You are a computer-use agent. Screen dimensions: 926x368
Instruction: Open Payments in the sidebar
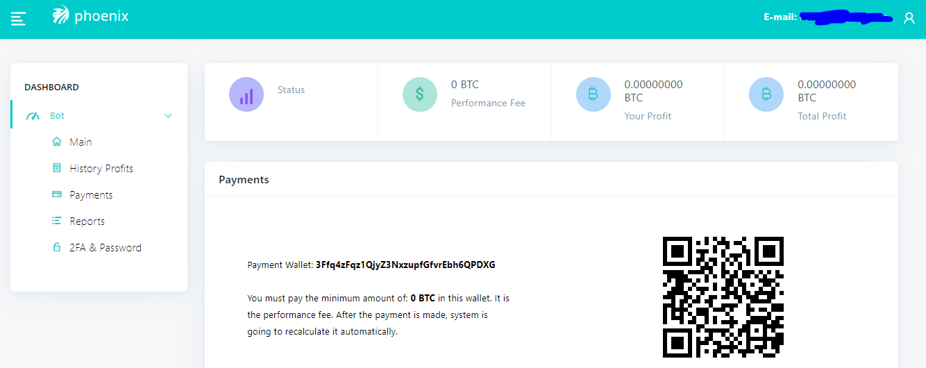(91, 194)
